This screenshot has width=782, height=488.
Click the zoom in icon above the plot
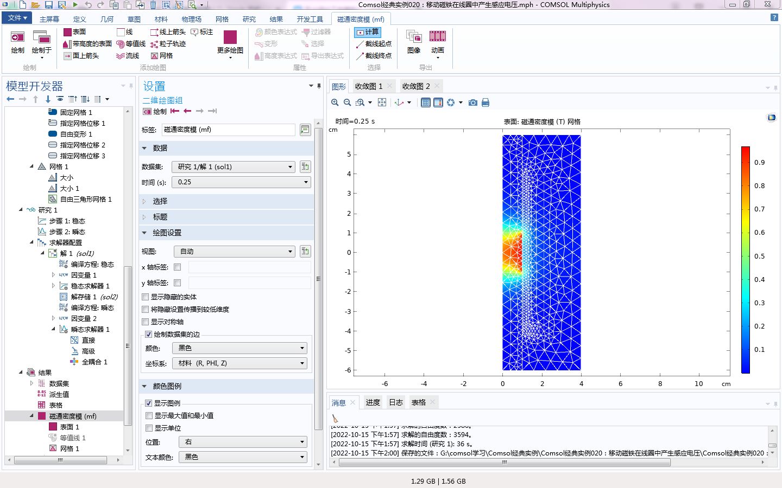pyautogui.click(x=335, y=102)
